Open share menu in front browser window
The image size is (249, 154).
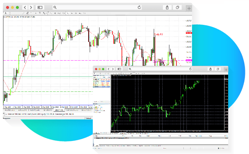[210, 69]
